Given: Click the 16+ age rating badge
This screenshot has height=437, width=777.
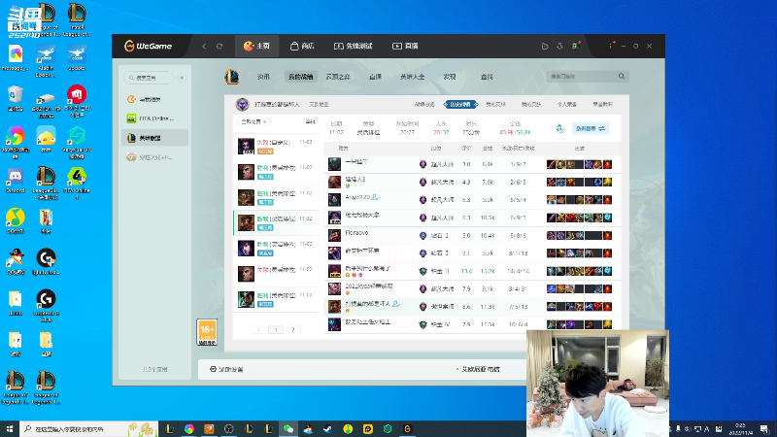Looking at the screenshot, I should point(207,332).
